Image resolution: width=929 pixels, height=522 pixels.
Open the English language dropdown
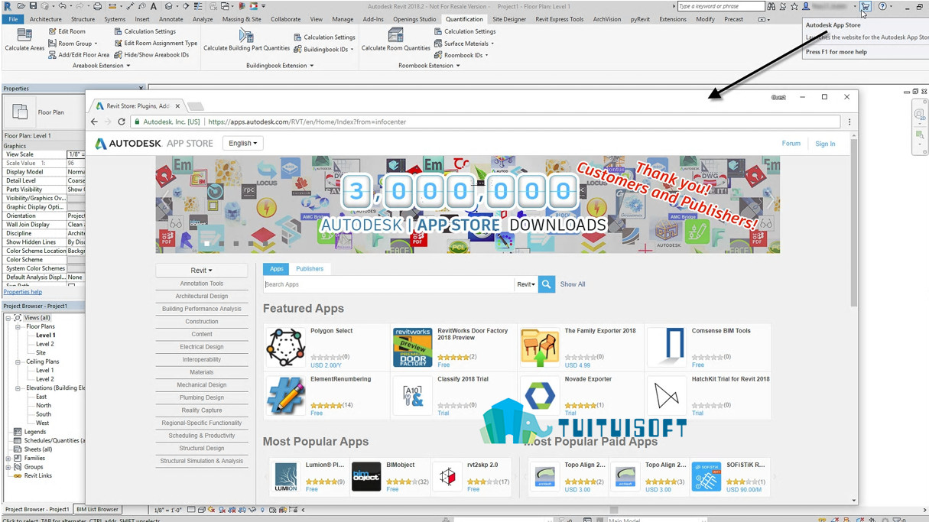click(243, 143)
